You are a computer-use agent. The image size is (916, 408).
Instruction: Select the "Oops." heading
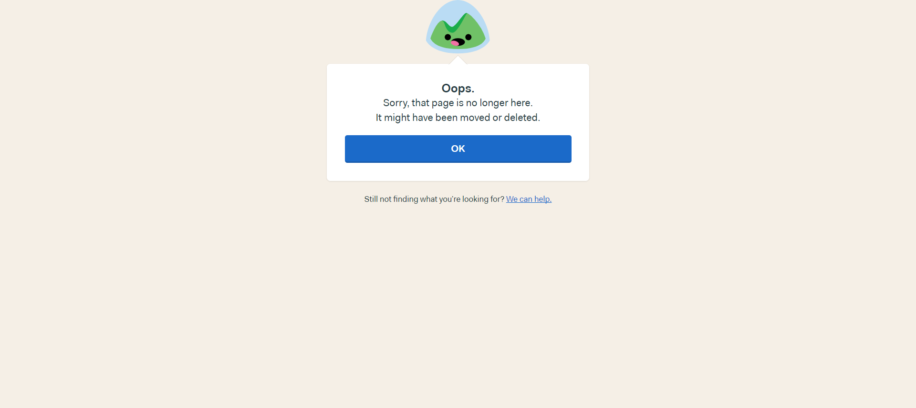[458, 89]
